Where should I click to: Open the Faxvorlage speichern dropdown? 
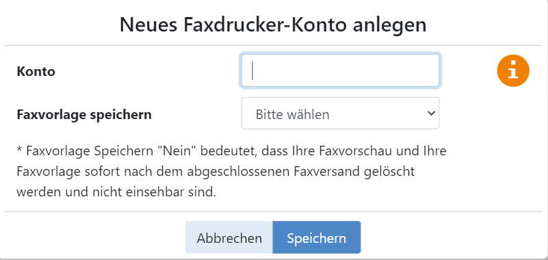click(x=340, y=113)
